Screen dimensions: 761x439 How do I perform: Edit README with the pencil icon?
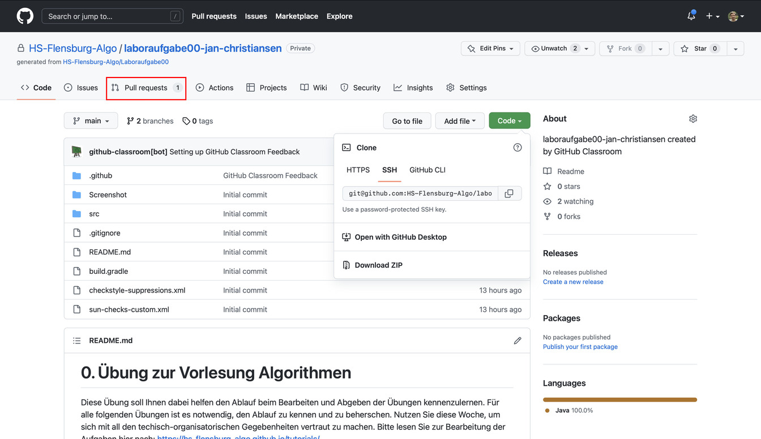click(x=517, y=341)
